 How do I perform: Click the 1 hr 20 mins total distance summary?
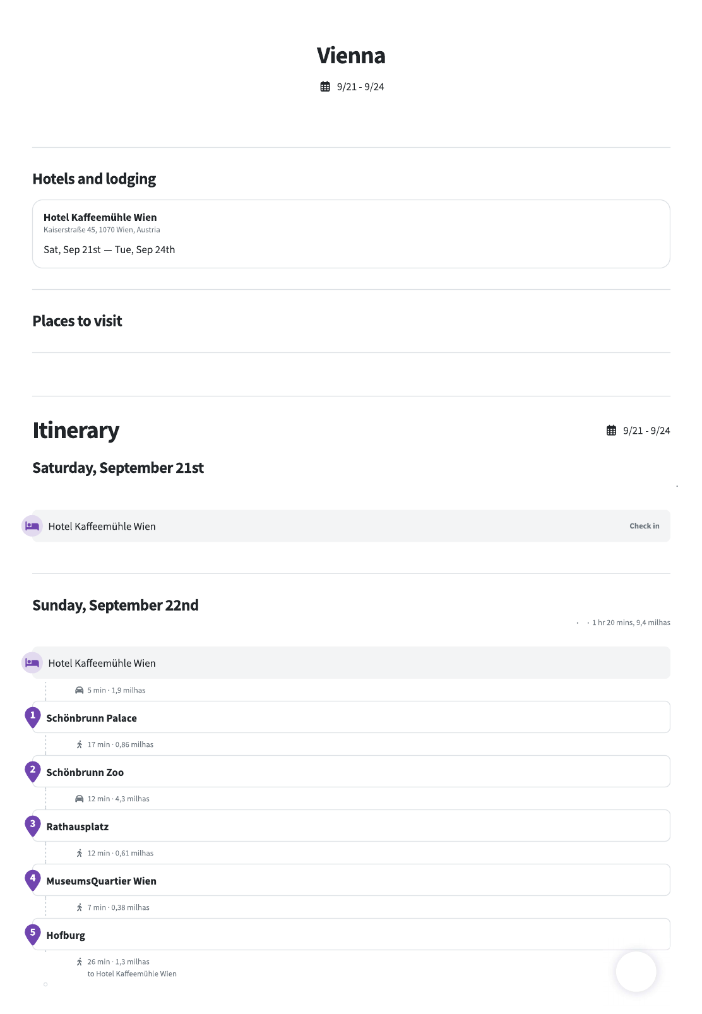tap(631, 623)
